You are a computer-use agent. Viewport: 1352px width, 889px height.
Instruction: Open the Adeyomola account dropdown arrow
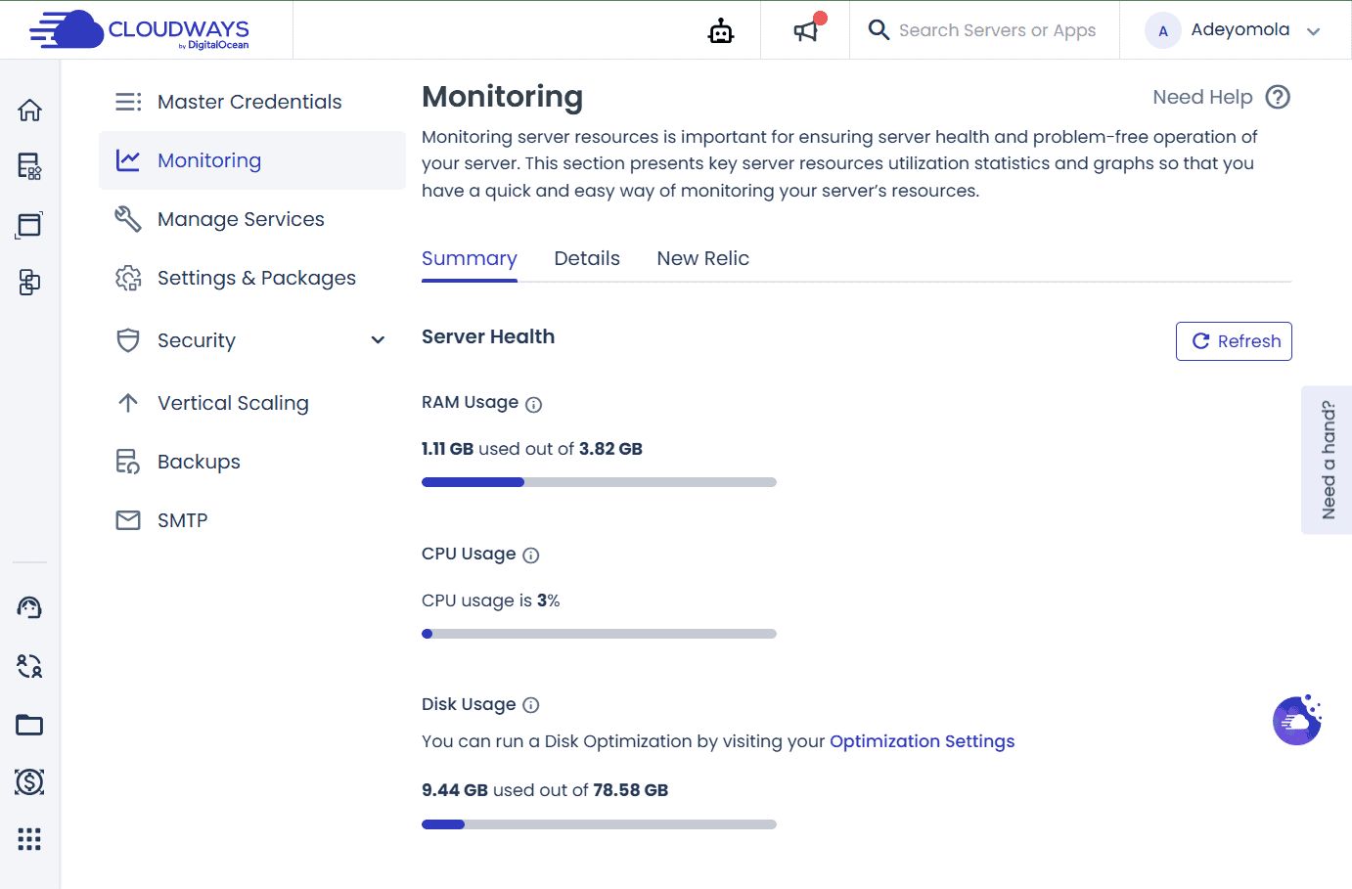point(1314,31)
